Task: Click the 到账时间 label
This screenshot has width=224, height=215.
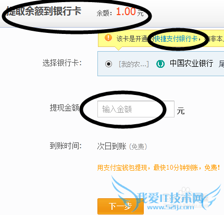Action: pos(66,146)
